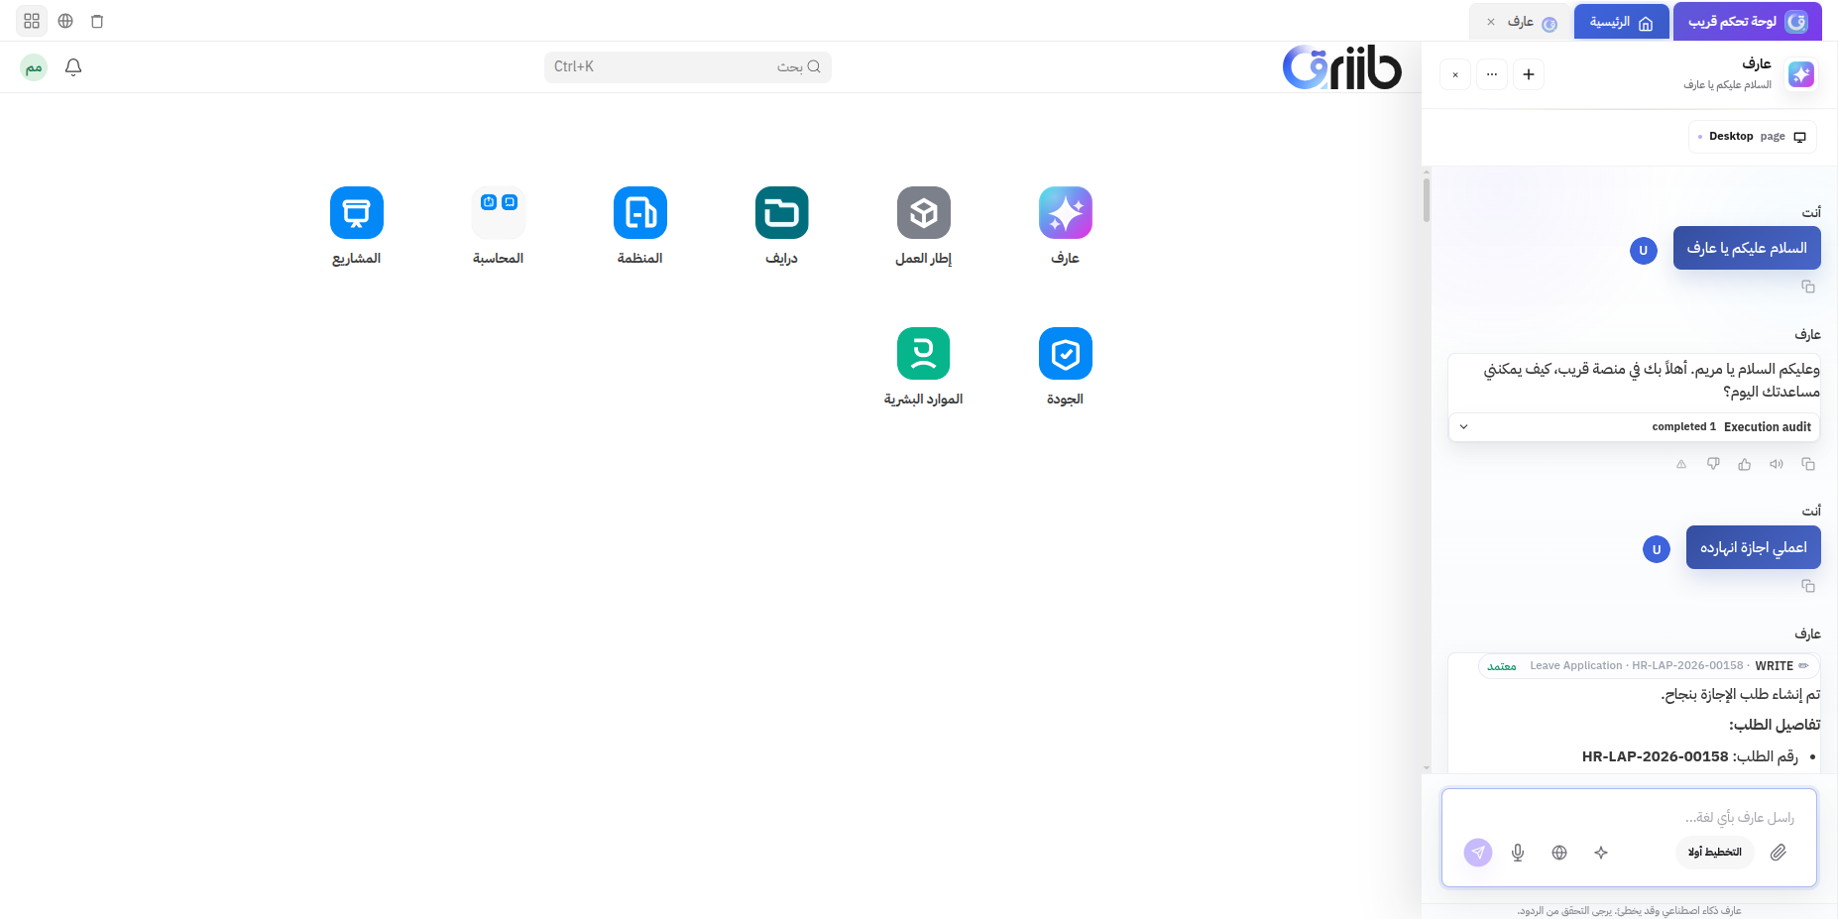Close the عارف tab

(x=1491, y=22)
